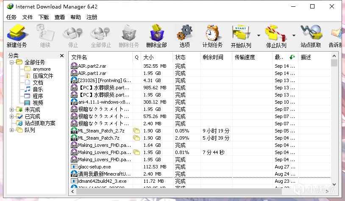Click the 开始队列 start queue icon

[241, 33]
